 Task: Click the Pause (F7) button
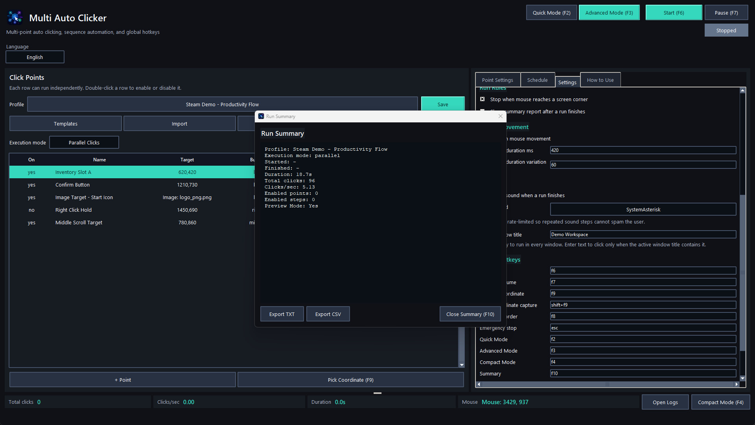coord(726,13)
